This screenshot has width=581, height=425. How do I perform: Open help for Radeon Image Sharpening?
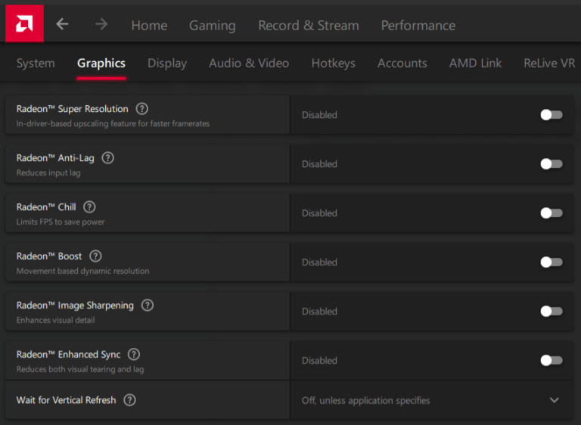click(x=148, y=306)
